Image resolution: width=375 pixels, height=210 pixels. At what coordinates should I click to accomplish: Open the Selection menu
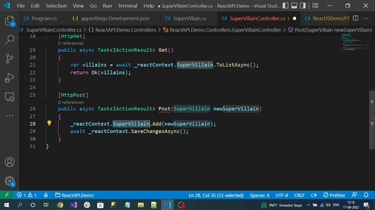pyautogui.click(x=56, y=6)
